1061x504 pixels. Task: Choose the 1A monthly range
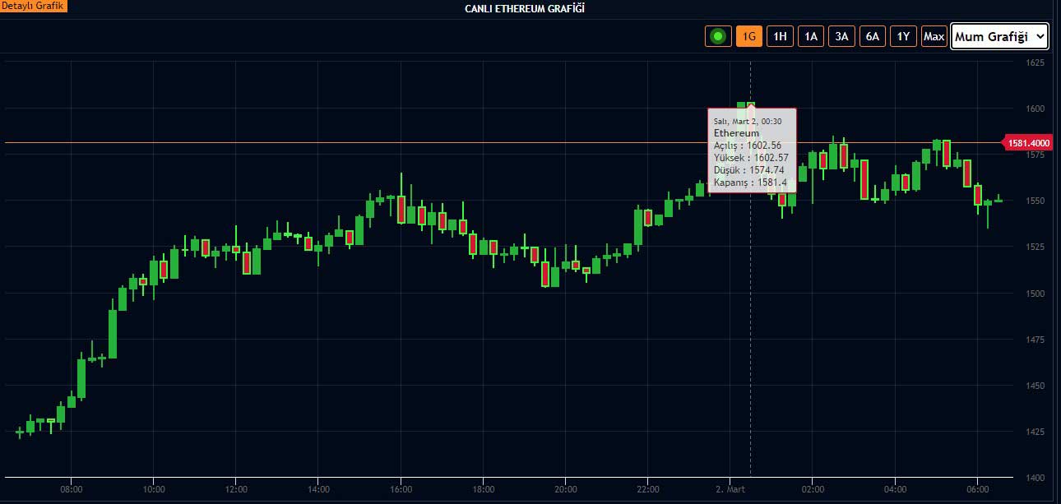811,36
